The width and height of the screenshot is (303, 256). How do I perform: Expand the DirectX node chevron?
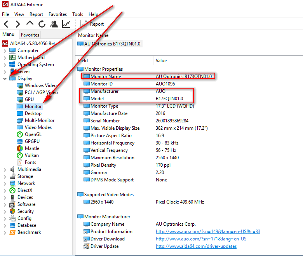tap(5, 191)
